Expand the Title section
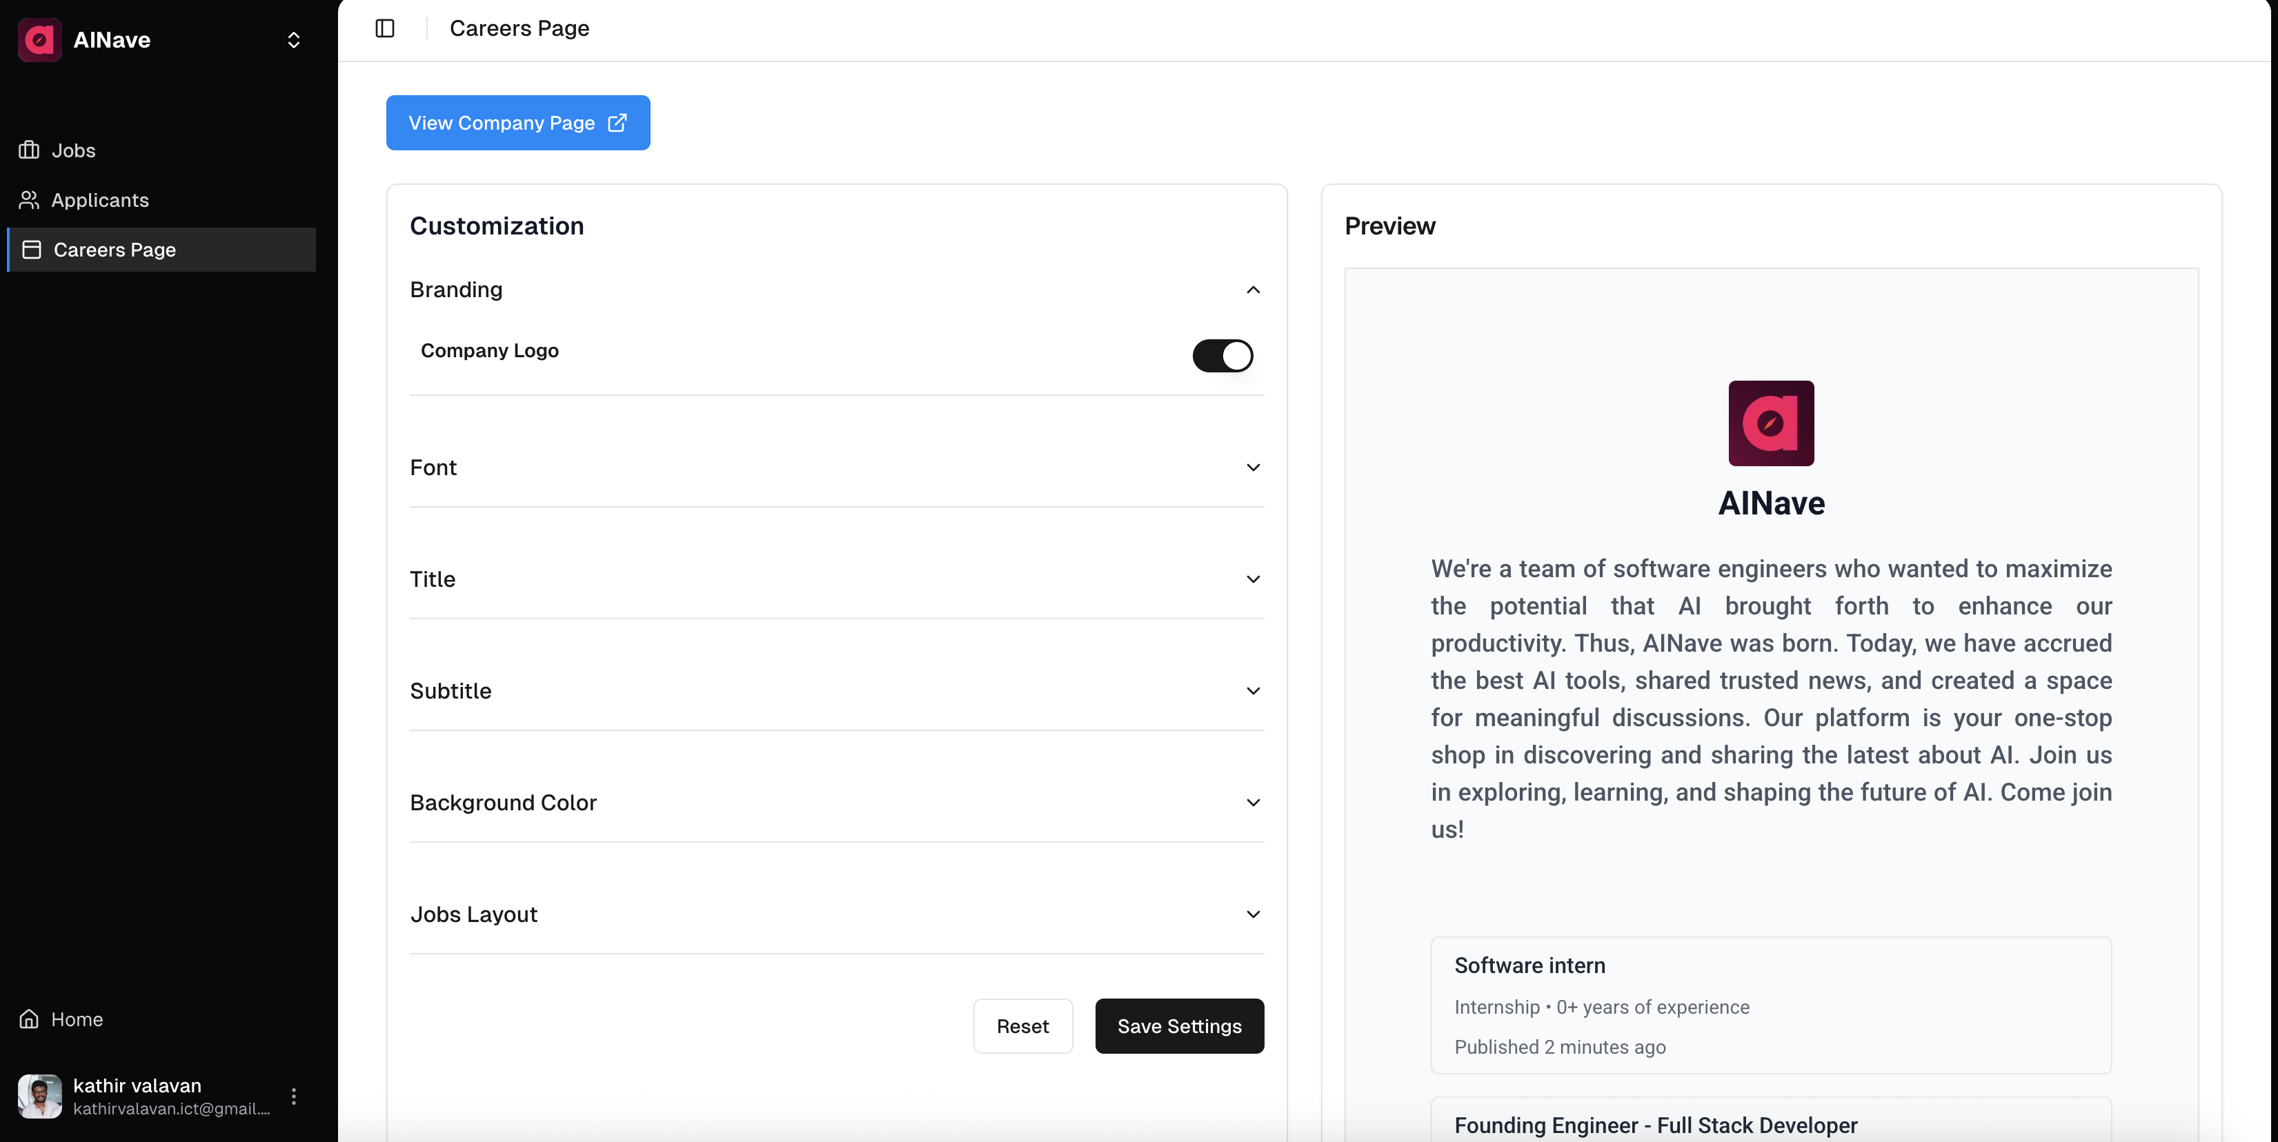 pos(1252,579)
